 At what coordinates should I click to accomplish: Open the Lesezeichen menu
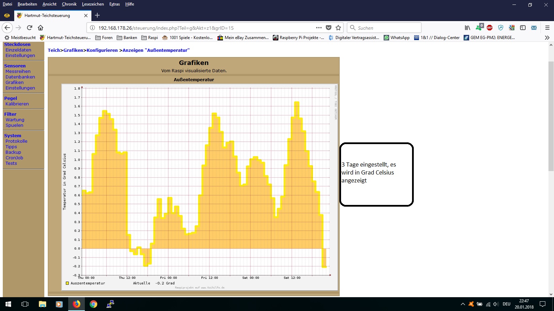[93, 4]
